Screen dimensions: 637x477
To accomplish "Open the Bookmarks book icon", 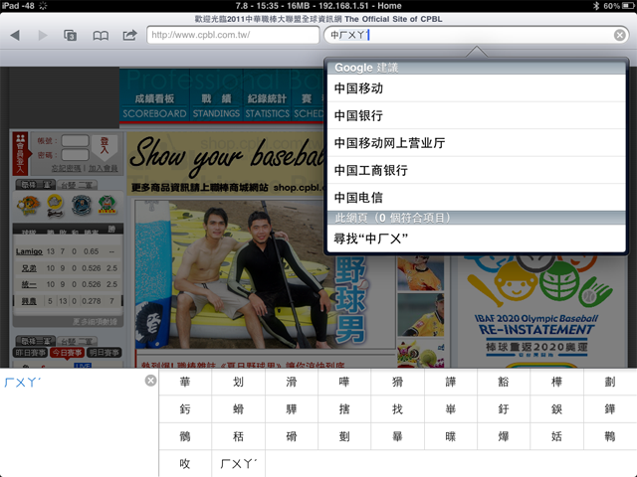I will tap(101, 36).
